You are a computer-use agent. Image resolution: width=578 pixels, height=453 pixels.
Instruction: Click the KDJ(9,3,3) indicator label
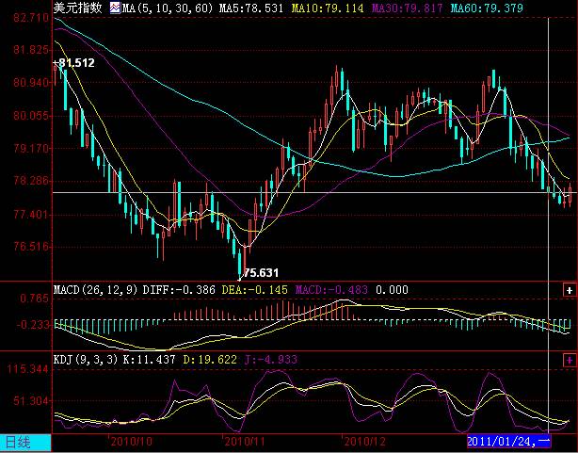[86, 360]
